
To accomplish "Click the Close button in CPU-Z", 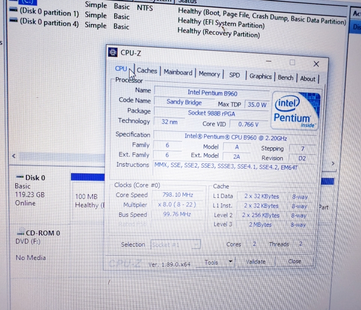I will pyautogui.click(x=294, y=261).
